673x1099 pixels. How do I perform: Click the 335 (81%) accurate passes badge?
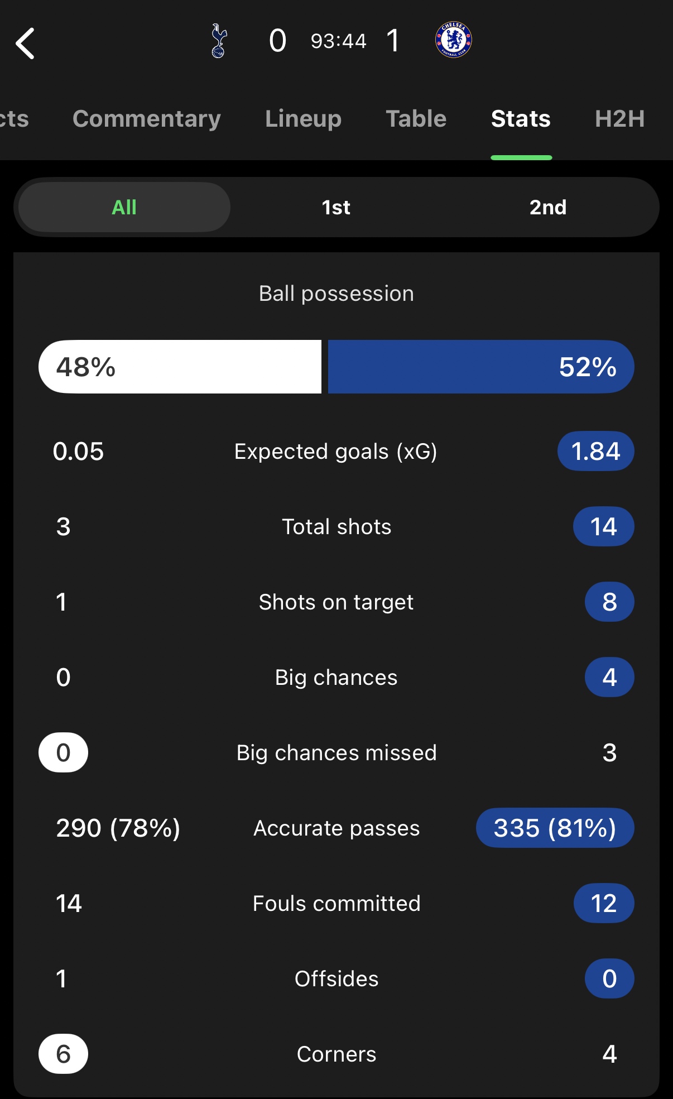tap(555, 828)
